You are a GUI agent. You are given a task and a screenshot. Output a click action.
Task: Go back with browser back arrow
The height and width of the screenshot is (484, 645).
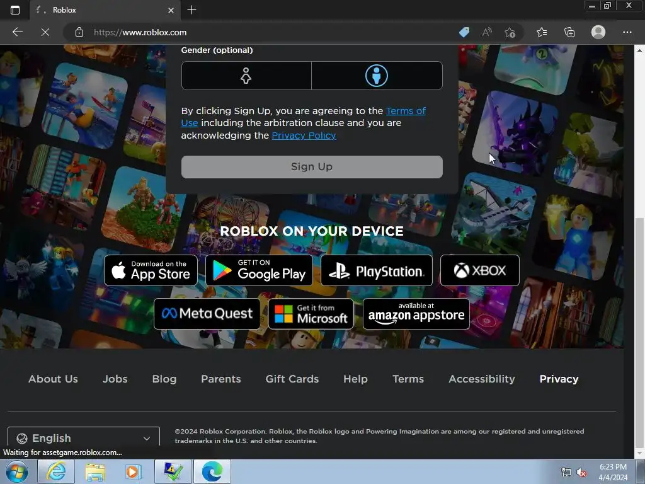tap(17, 32)
